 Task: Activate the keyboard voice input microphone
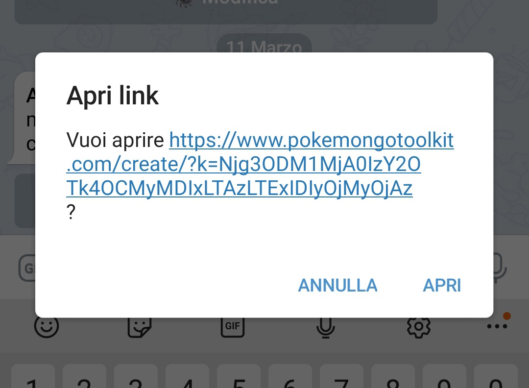tap(326, 327)
